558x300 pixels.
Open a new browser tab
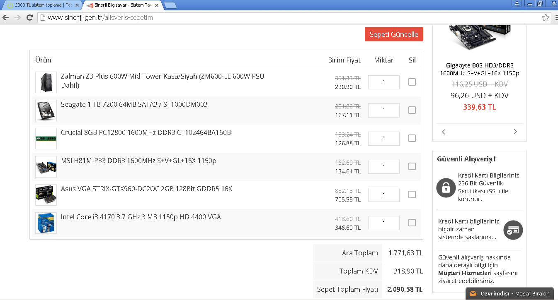(x=170, y=5)
